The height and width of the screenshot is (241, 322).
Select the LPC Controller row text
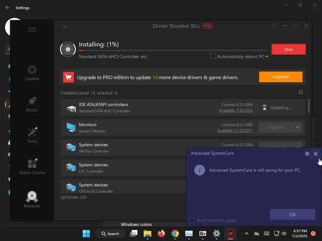(91, 171)
